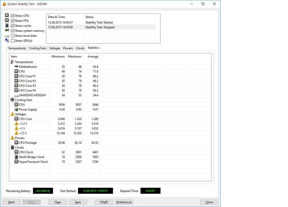The width and height of the screenshot is (288, 207).
Task: Click the warning icon next to +12 V
Action: click(x=16, y=133)
